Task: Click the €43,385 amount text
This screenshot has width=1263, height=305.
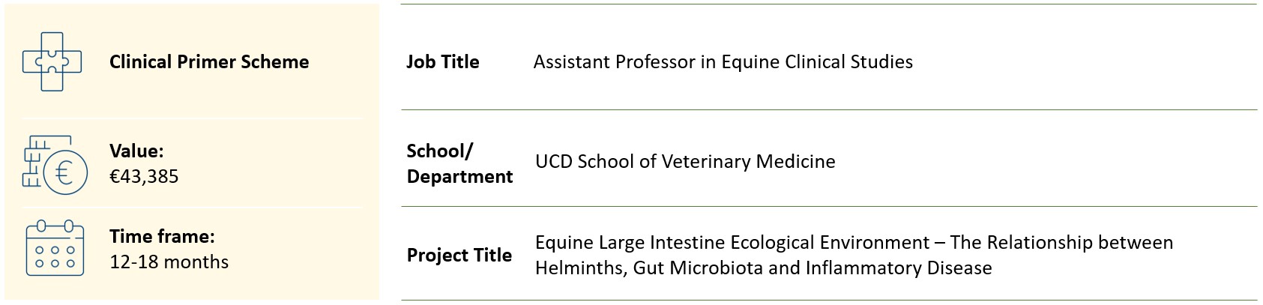Action: pos(144,177)
